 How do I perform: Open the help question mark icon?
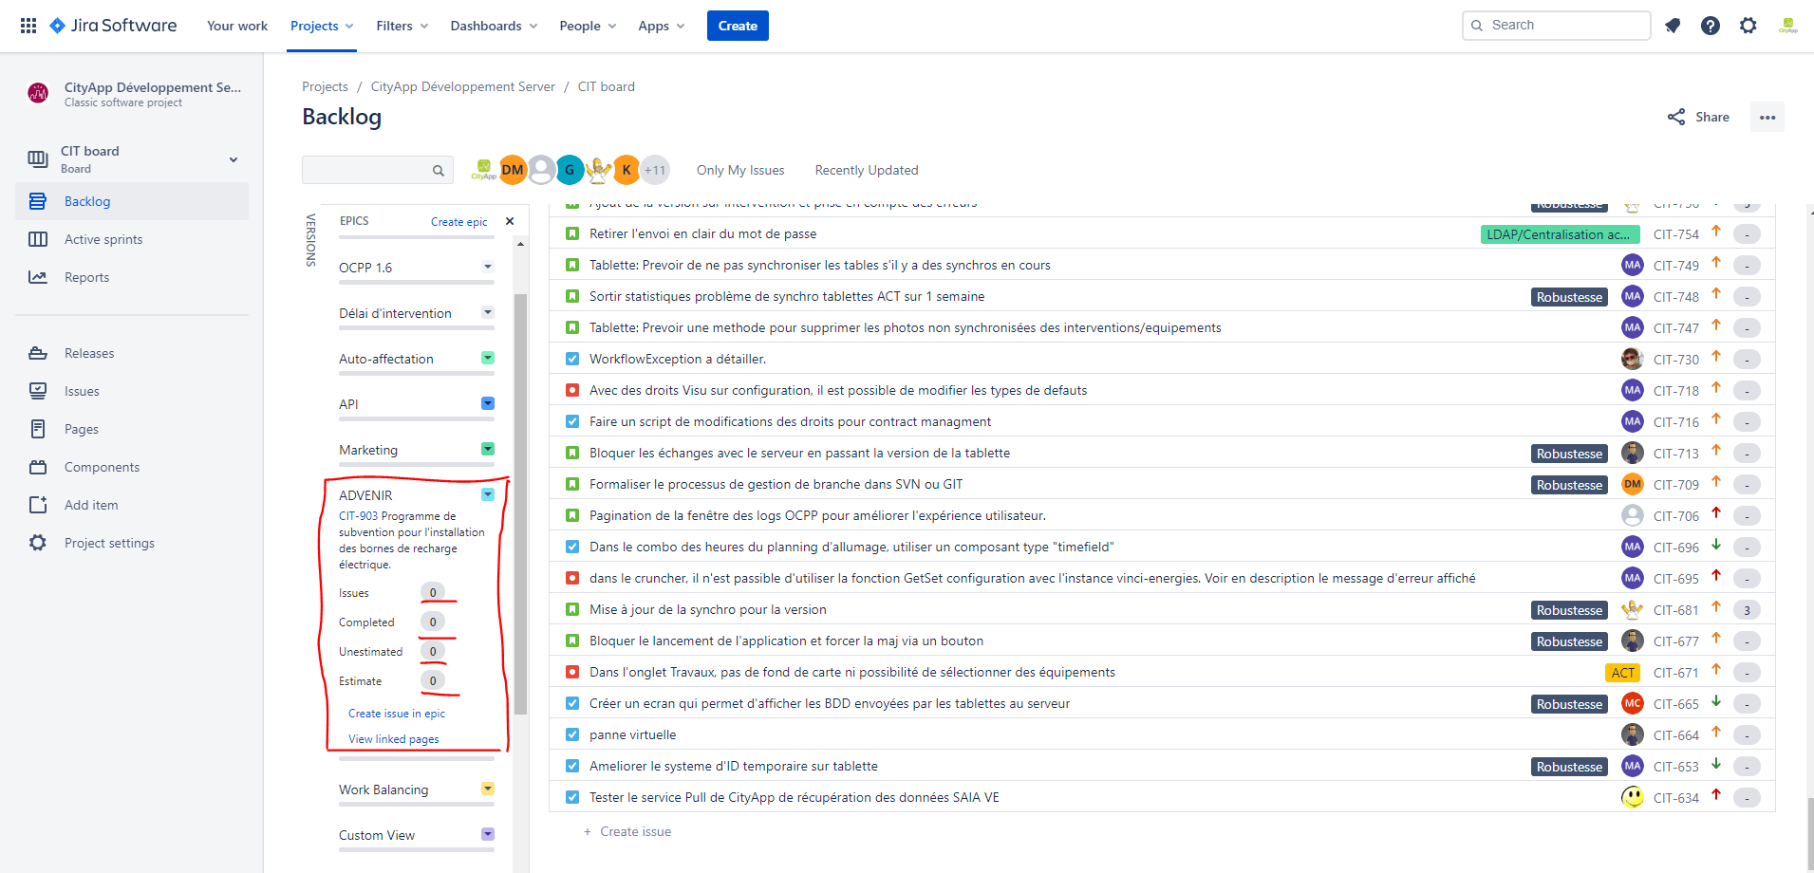(1711, 26)
